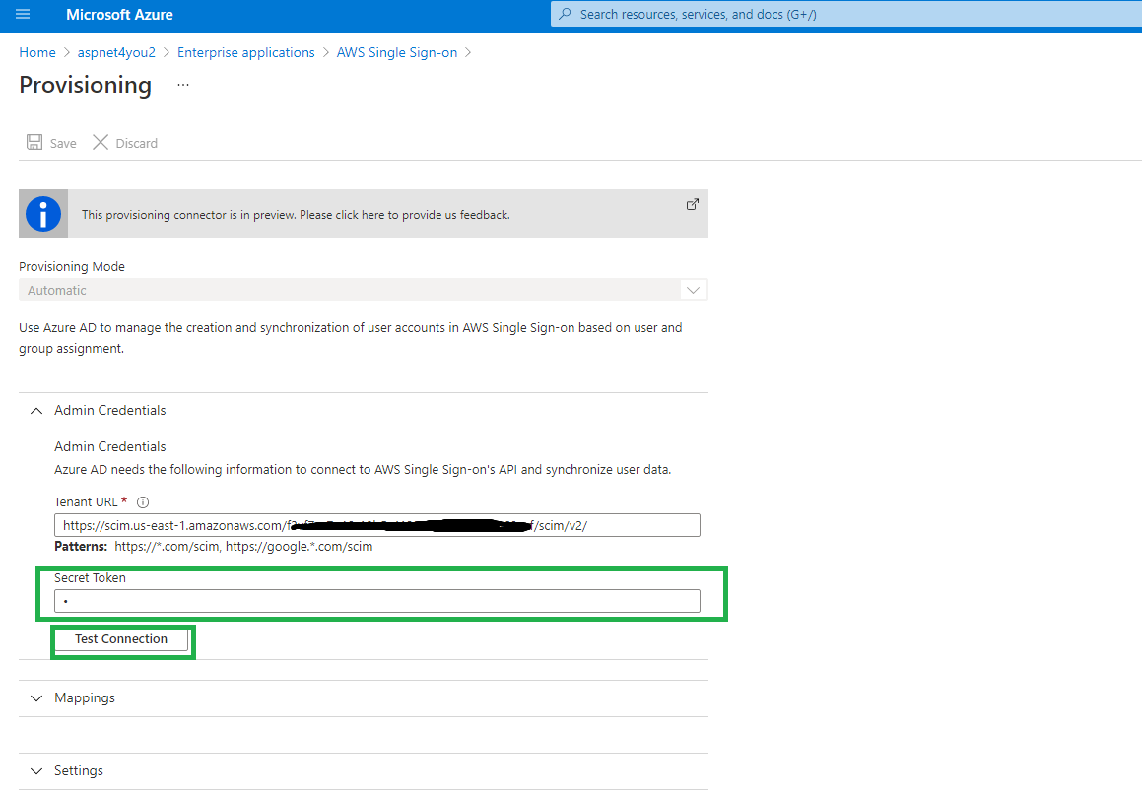This screenshot has height=797, width=1142.
Task: Focus the Secret Token field
Action: tap(377, 601)
